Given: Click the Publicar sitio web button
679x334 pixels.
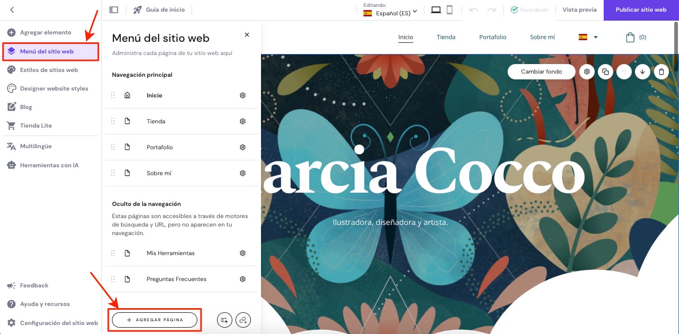Looking at the screenshot, I should tap(641, 10).
